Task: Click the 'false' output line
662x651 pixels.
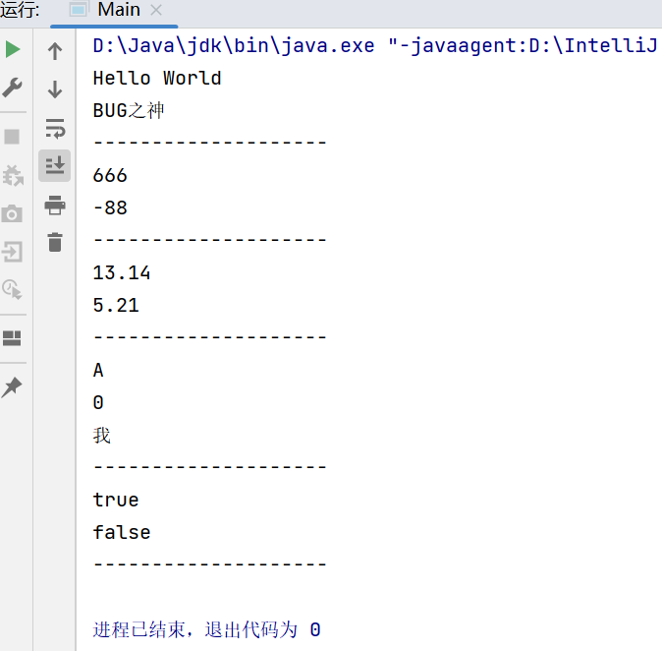Action: pos(122,532)
